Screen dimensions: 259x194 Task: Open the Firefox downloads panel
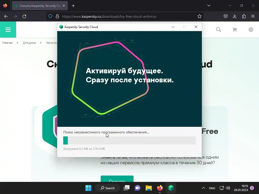(x=234, y=16)
